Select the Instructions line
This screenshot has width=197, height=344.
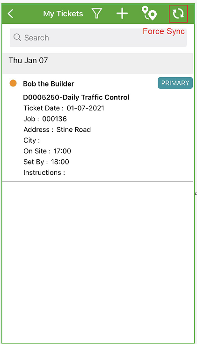44,172
